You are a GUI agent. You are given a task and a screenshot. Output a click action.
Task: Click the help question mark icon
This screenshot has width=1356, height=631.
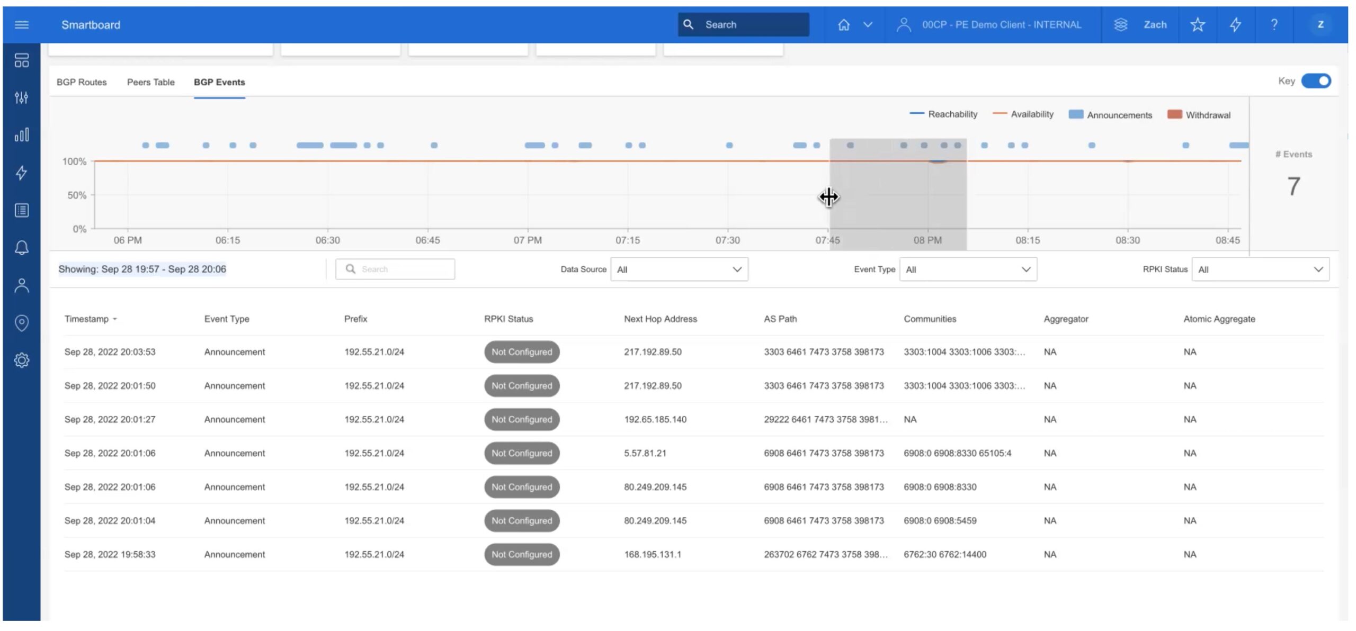point(1274,25)
